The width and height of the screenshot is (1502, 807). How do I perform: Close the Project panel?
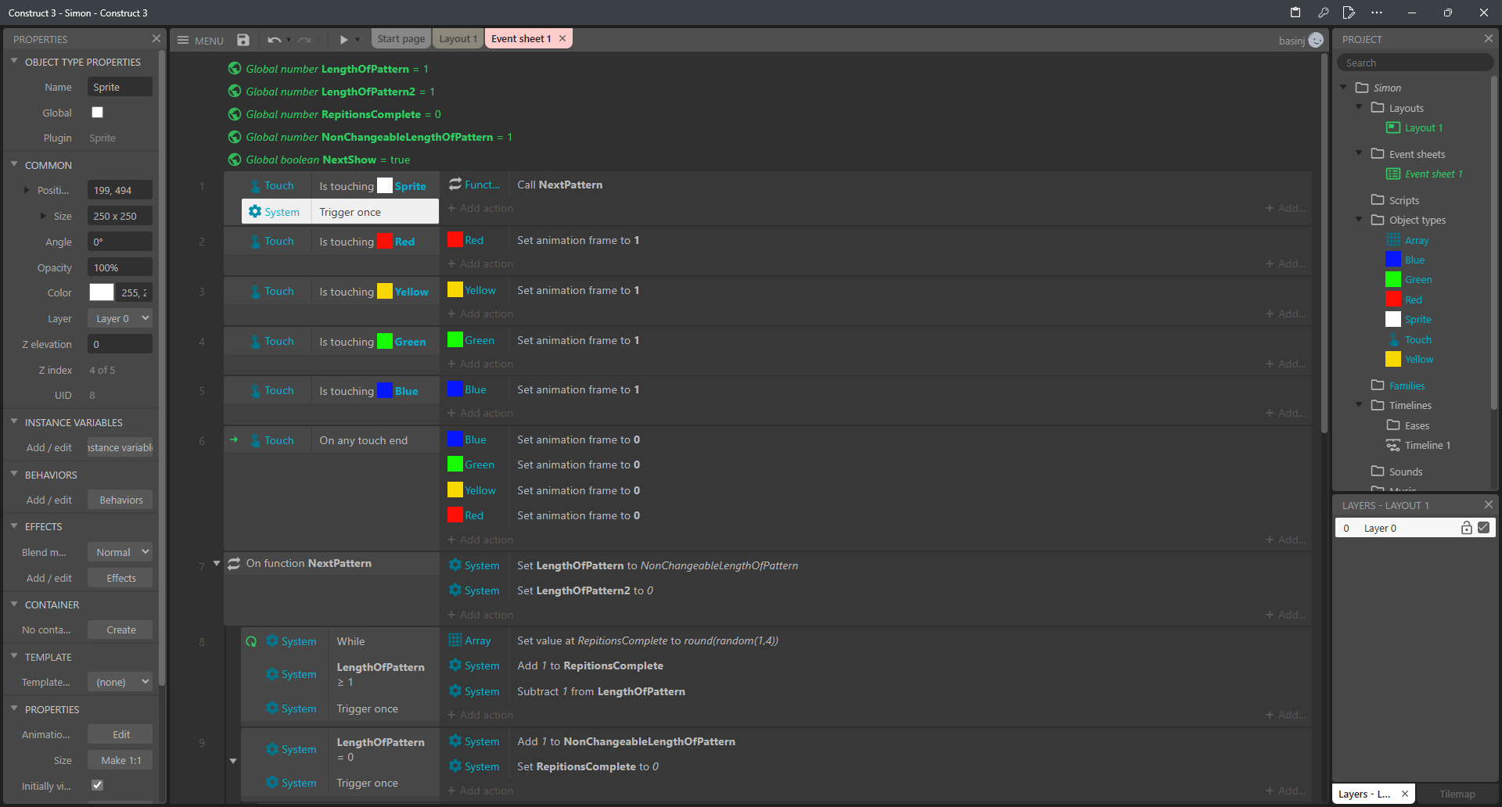coord(1488,38)
